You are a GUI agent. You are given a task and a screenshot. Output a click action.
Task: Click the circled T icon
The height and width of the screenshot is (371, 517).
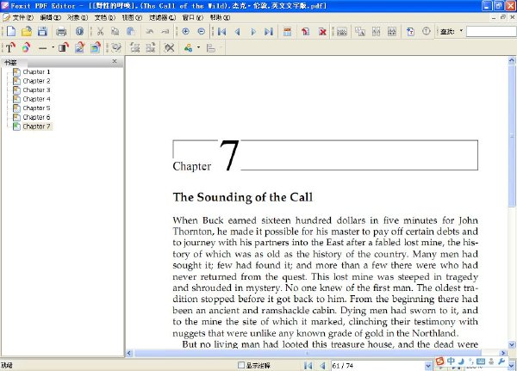pyautogui.click(x=427, y=32)
